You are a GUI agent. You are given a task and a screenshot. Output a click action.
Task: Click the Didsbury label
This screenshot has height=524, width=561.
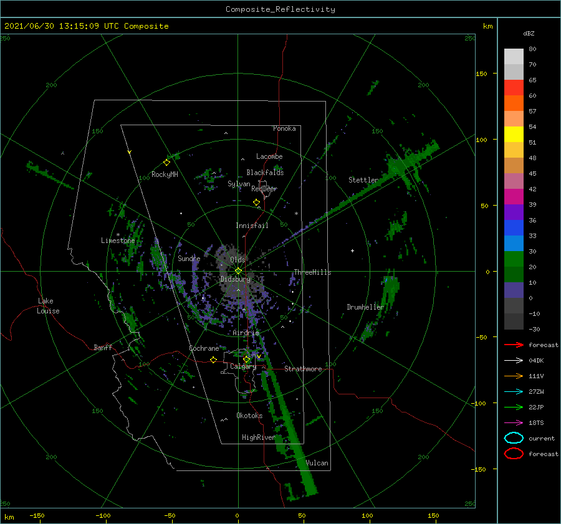click(235, 279)
